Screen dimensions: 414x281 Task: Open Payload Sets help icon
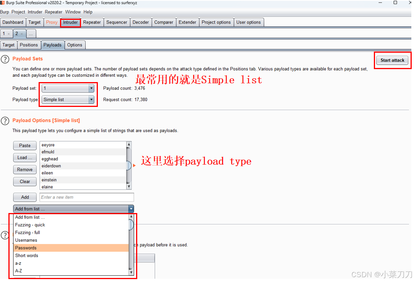tap(5, 59)
